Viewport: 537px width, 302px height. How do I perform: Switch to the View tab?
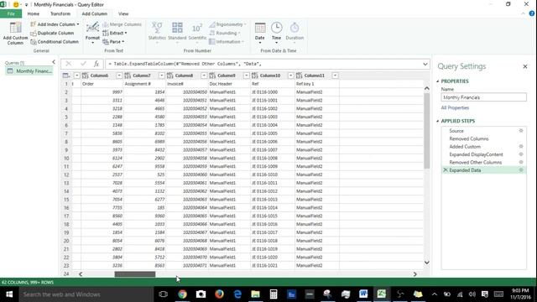point(123,13)
